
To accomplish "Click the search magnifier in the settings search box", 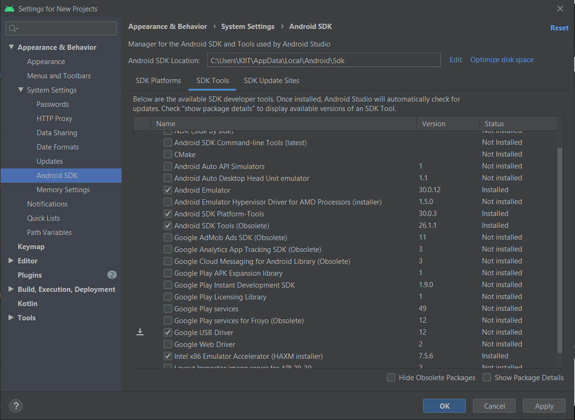I will coord(10,28).
